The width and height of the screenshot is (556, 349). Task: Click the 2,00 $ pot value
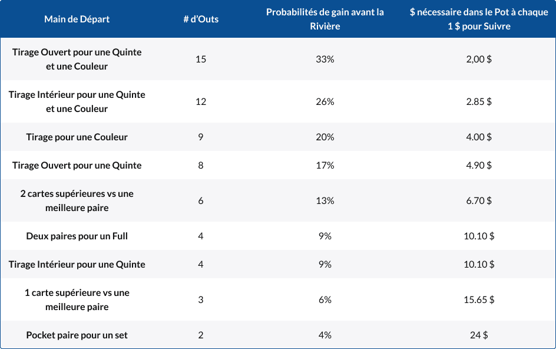(479, 59)
